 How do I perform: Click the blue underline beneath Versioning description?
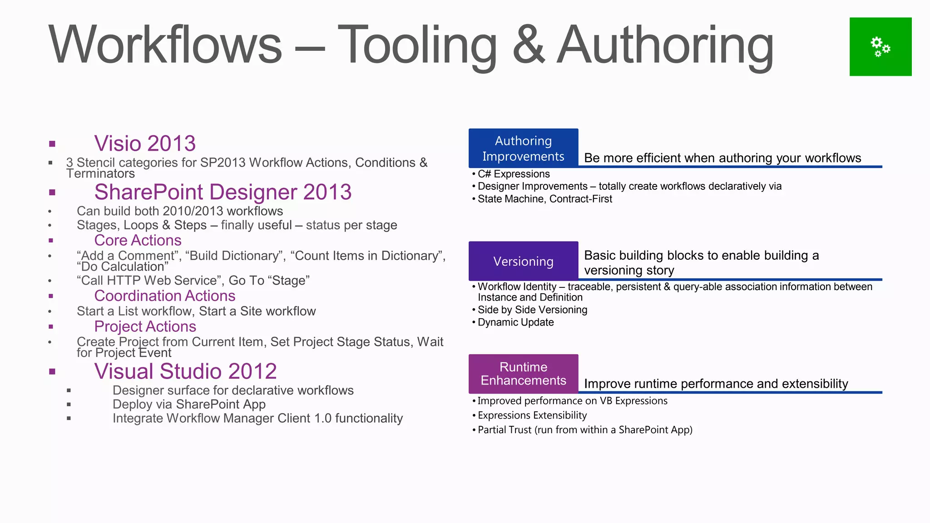coord(729,280)
